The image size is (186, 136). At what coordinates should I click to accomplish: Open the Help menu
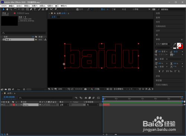coord(64,6)
